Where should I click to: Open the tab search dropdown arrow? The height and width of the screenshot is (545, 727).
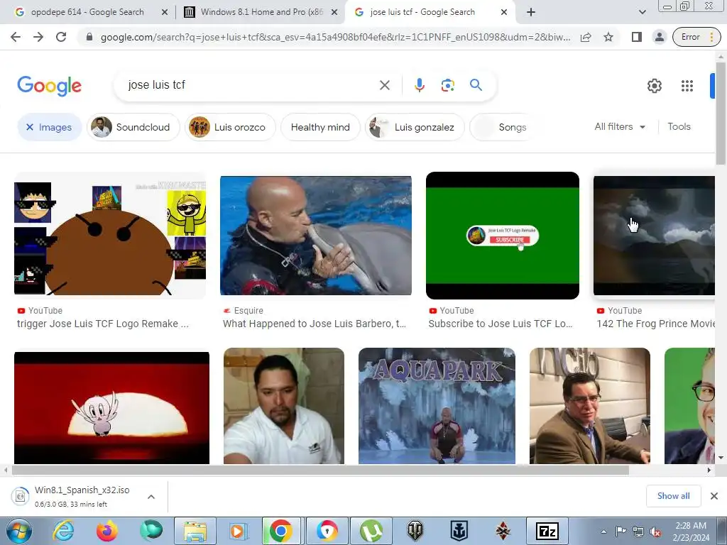[642, 12]
